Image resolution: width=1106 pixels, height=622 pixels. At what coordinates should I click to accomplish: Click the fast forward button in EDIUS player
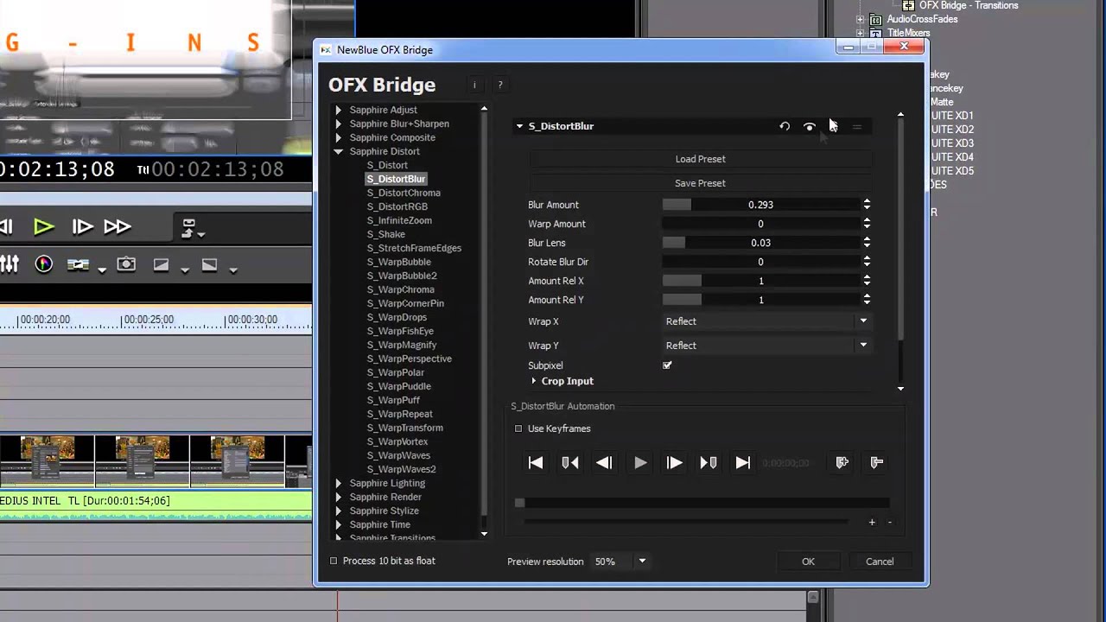click(x=118, y=227)
